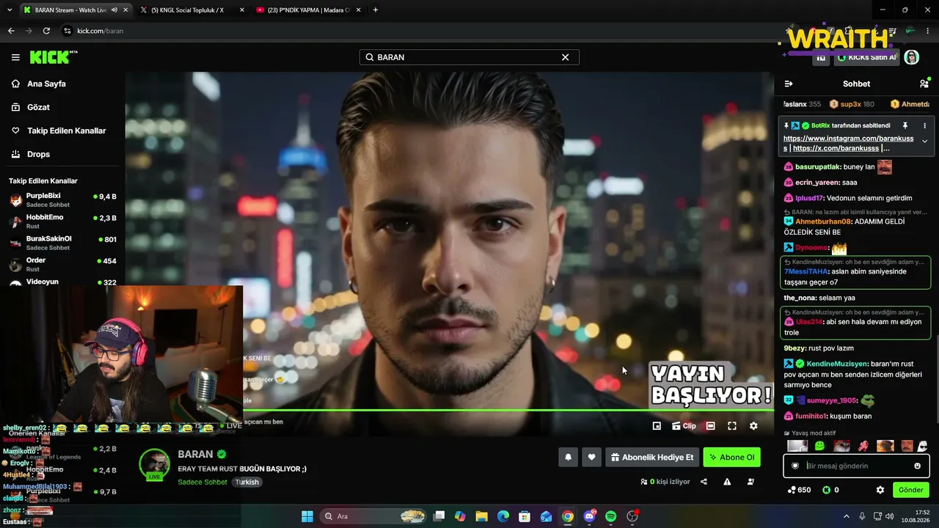Open pinned message three-dot options
Image resolution: width=939 pixels, height=528 pixels.
click(x=924, y=125)
